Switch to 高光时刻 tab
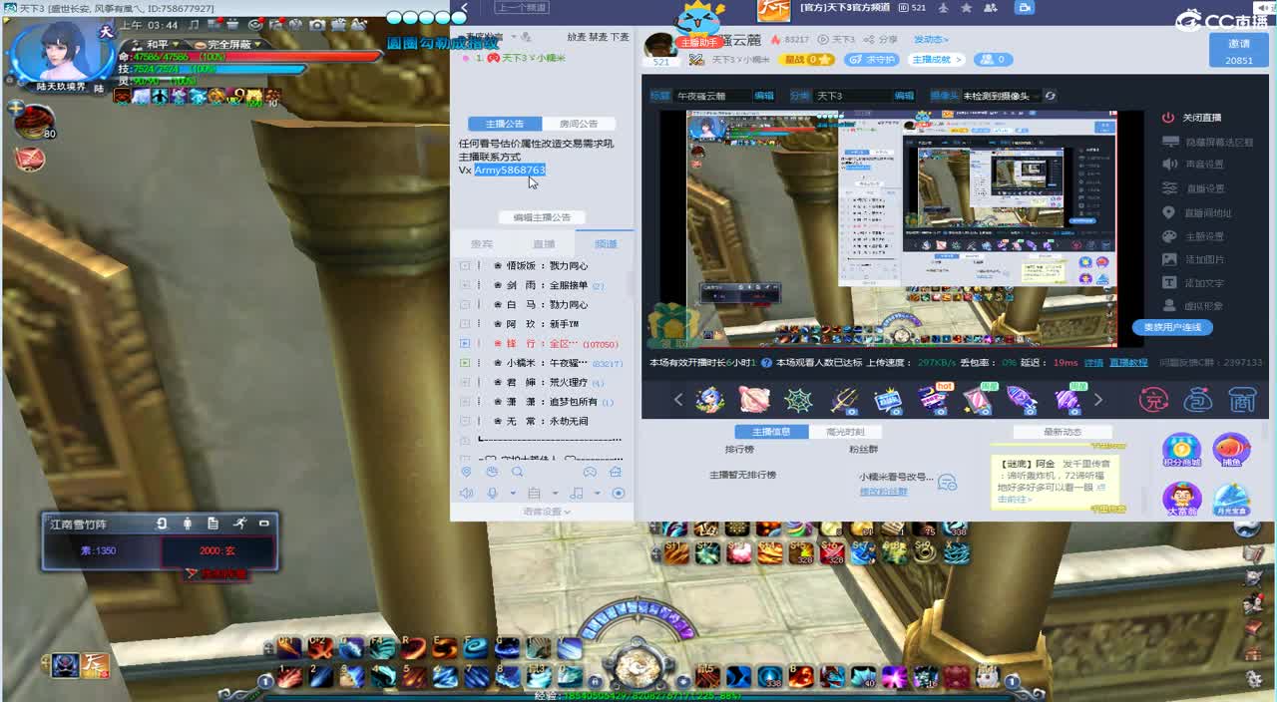This screenshot has width=1277, height=702. (845, 432)
